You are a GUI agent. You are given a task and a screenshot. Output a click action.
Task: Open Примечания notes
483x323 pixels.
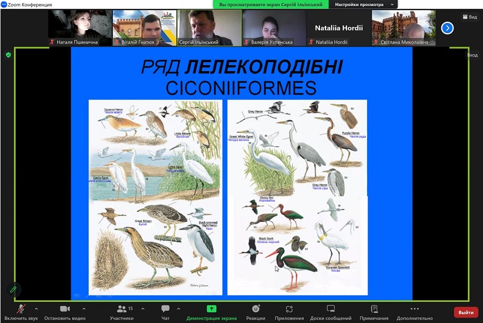point(374,312)
